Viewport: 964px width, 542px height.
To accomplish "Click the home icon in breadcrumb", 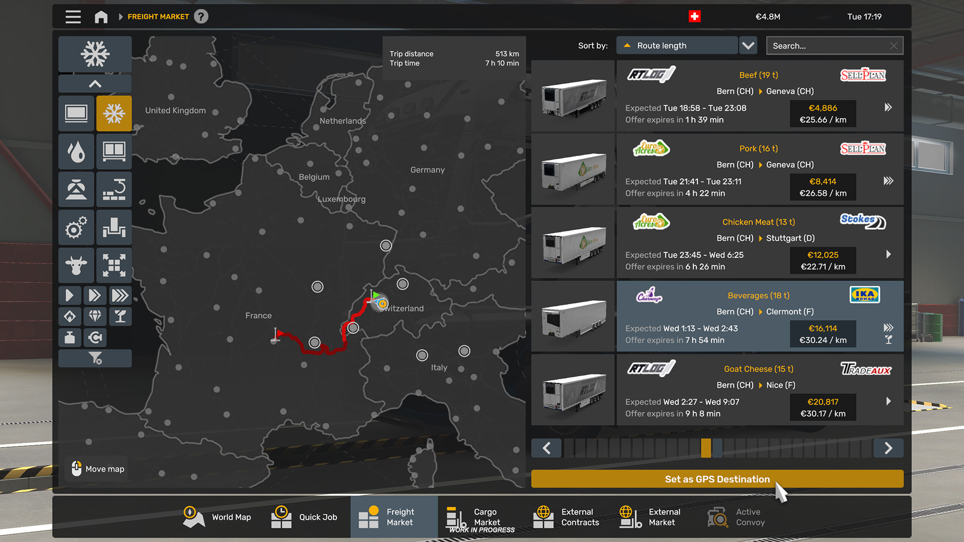I will (x=101, y=17).
